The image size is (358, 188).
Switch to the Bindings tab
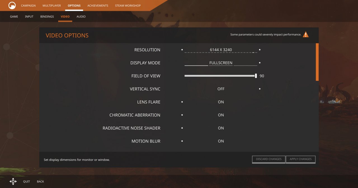[47, 17]
